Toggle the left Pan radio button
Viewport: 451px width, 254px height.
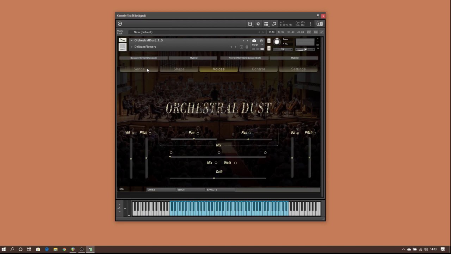[x=198, y=133]
